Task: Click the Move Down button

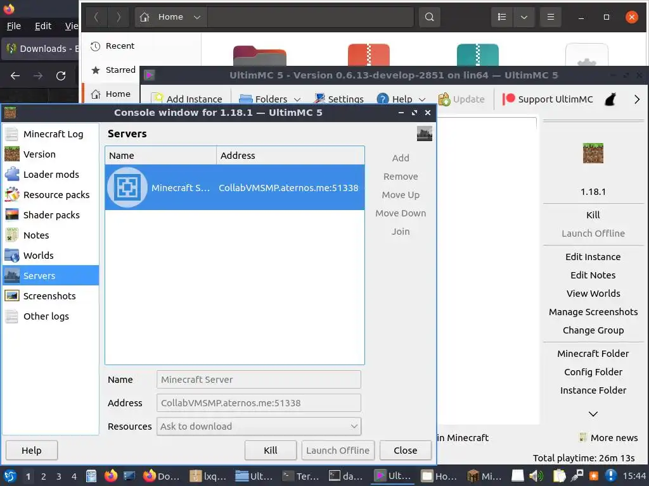Action: click(x=401, y=213)
